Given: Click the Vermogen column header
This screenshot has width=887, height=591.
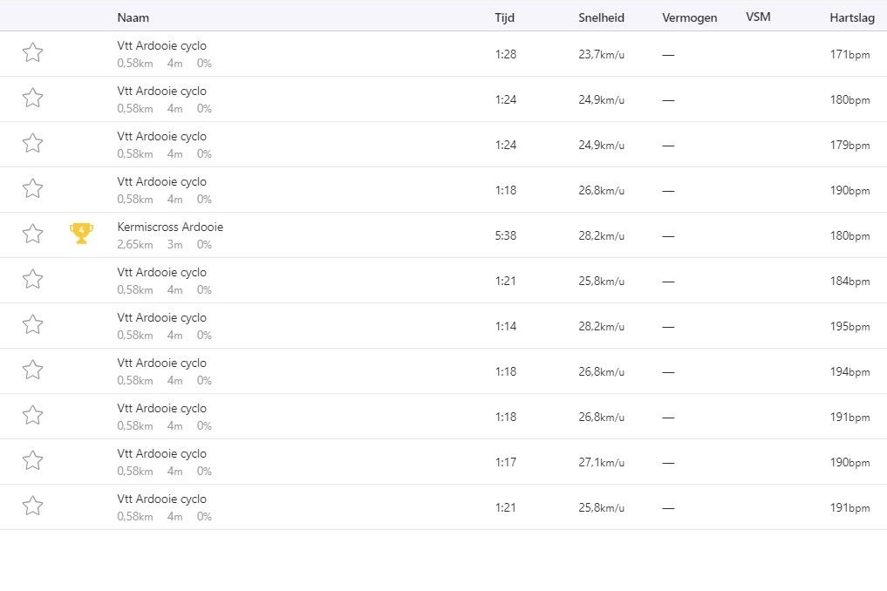Looking at the screenshot, I should pyautogui.click(x=689, y=17).
